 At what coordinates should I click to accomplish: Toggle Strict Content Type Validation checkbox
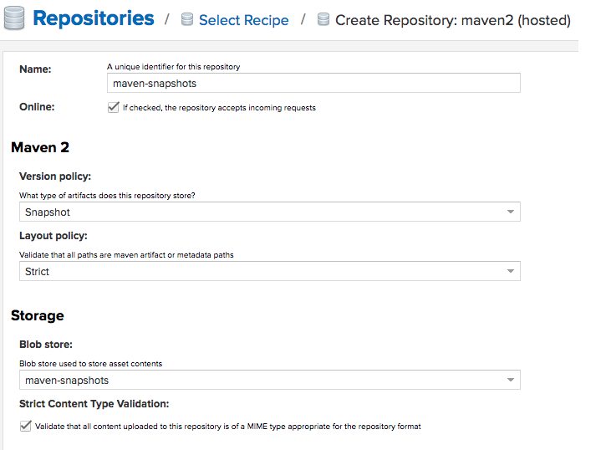25,426
